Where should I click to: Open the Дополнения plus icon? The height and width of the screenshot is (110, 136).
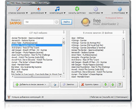[x=38, y=9]
